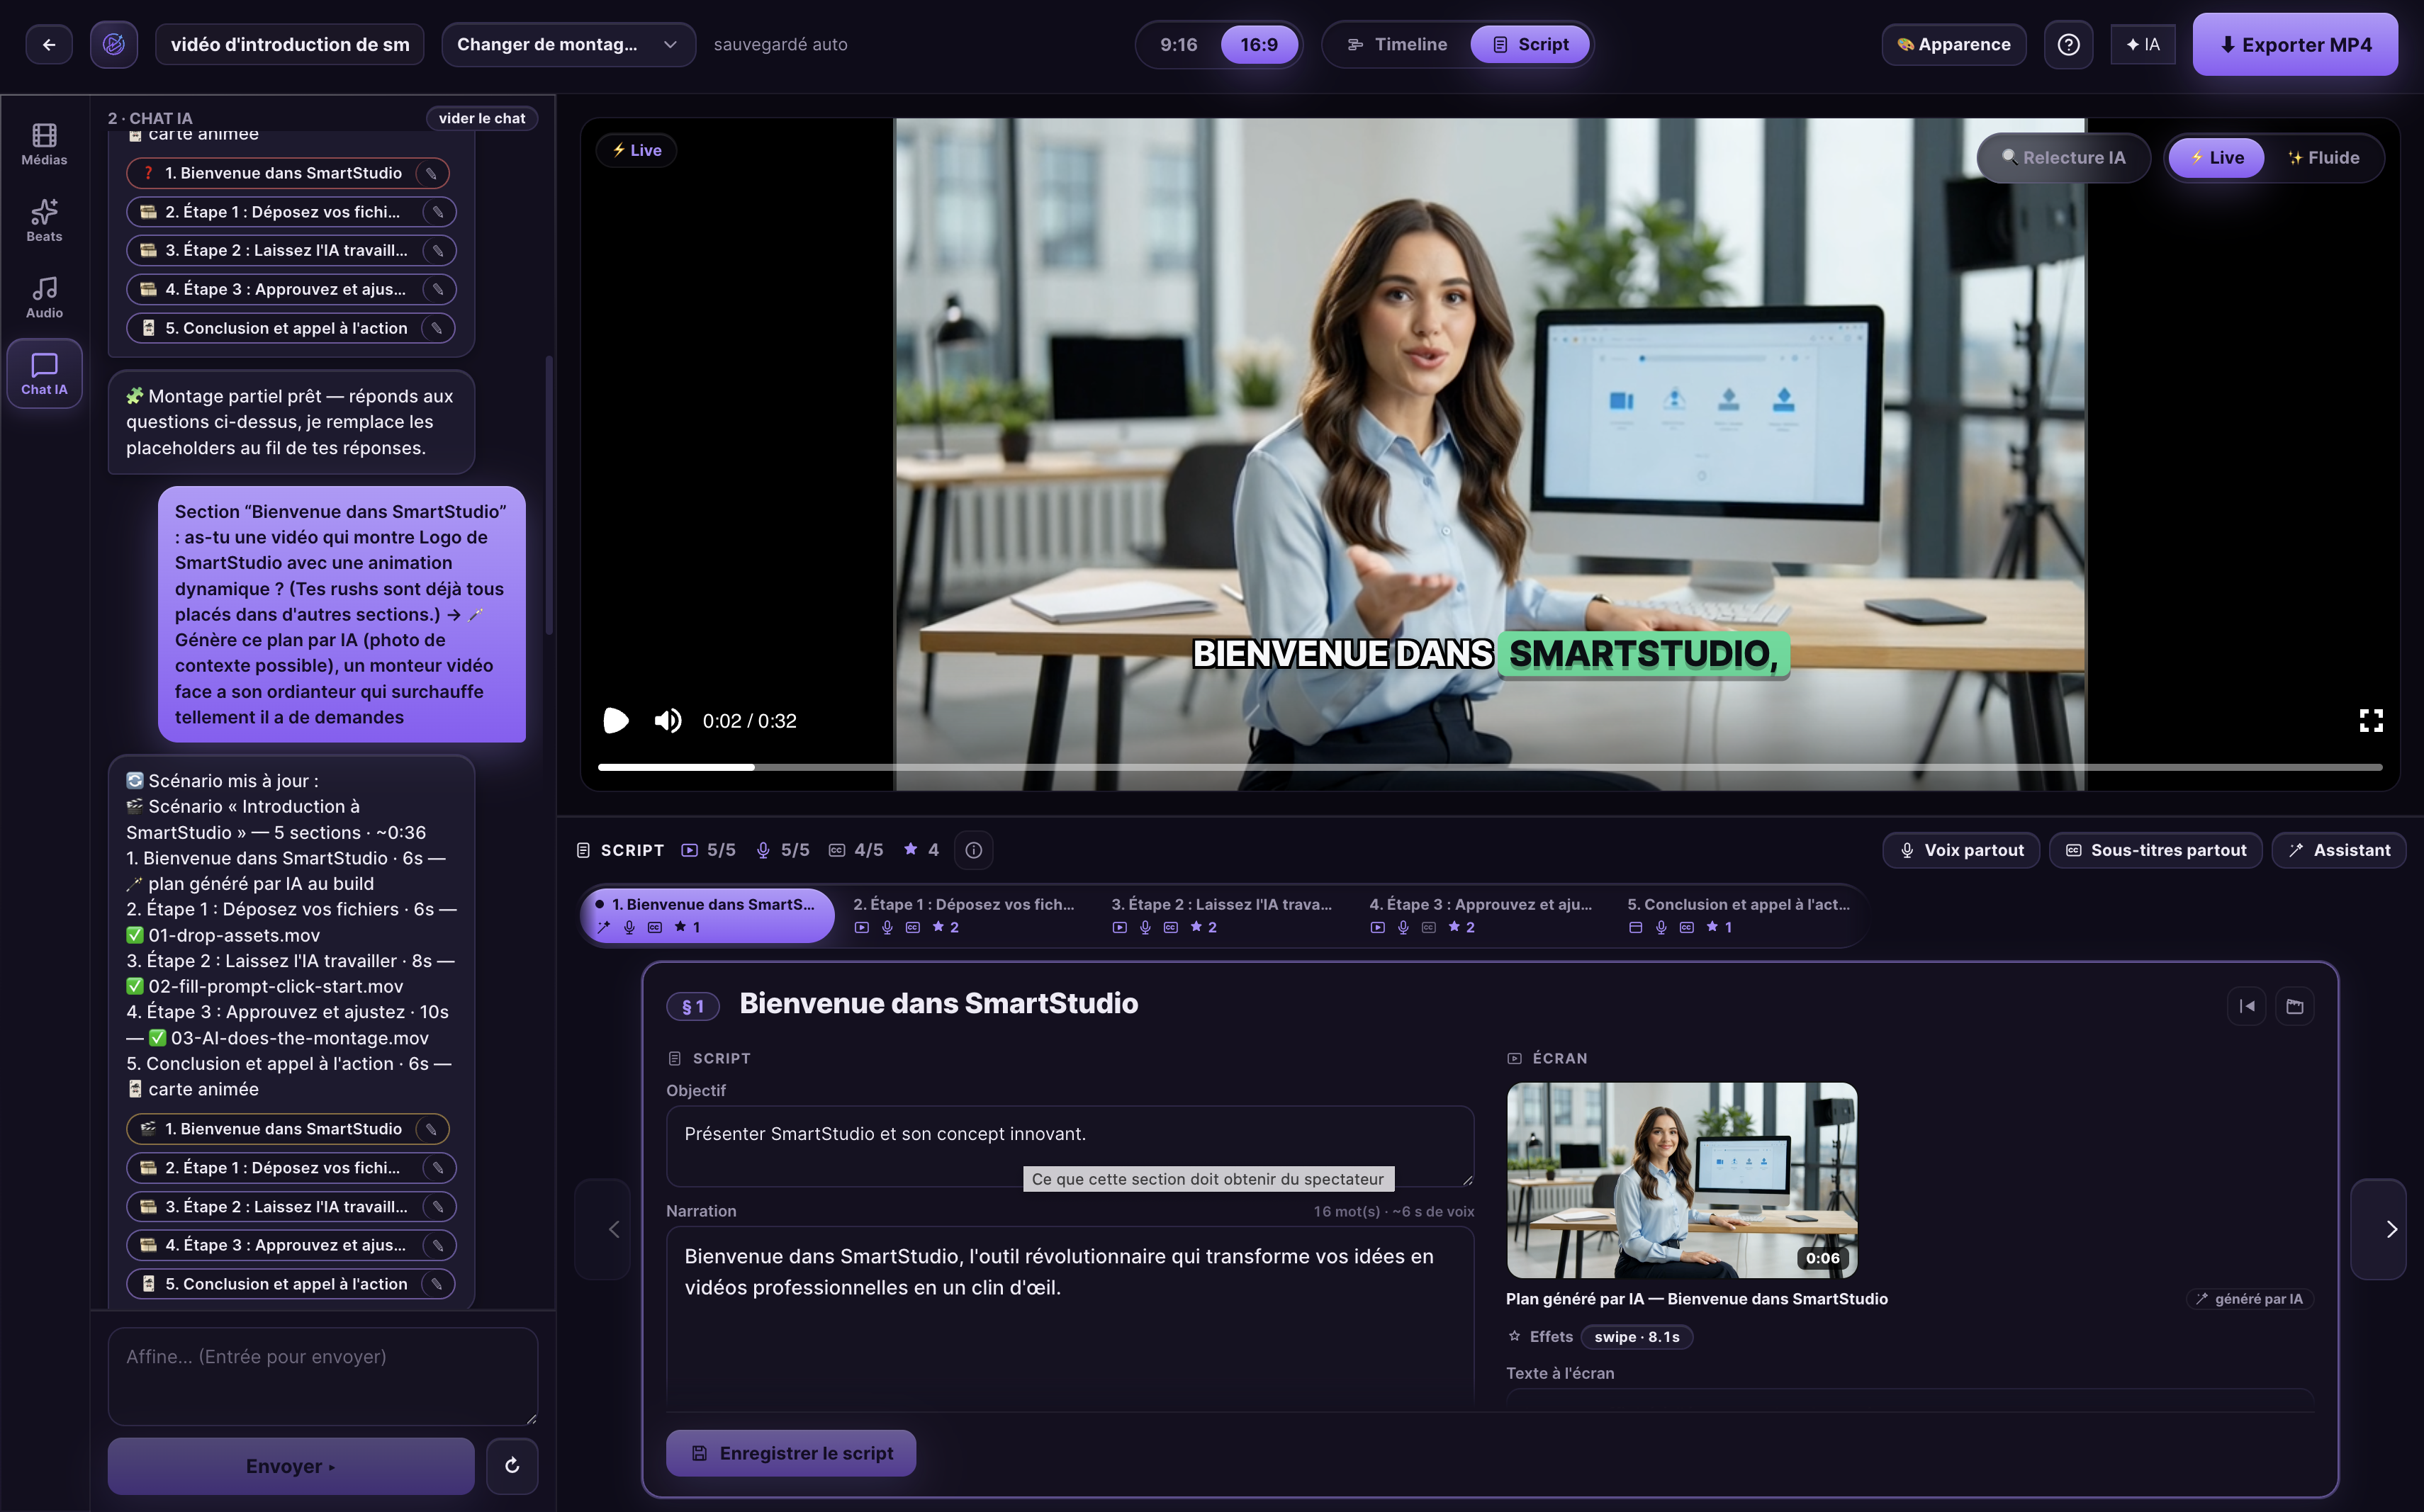The width and height of the screenshot is (2424, 1512).
Task: Go to next section with right chevron
Action: pos(2378,1229)
